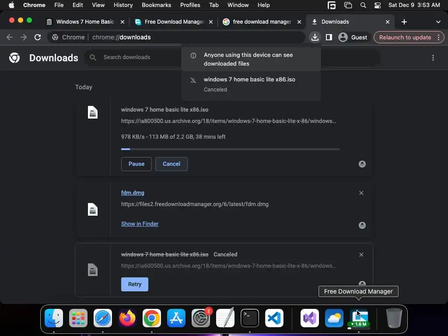Open Terminal from the dock
This screenshot has height=336, width=448.
point(250,318)
